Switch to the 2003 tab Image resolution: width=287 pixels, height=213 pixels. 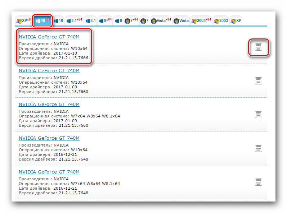point(221,20)
